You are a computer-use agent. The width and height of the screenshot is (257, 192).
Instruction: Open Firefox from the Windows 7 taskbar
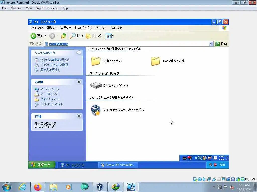coord(38,187)
